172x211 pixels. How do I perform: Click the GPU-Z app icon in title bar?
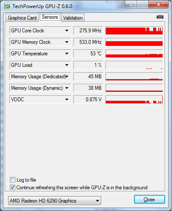[x=7, y=6]
